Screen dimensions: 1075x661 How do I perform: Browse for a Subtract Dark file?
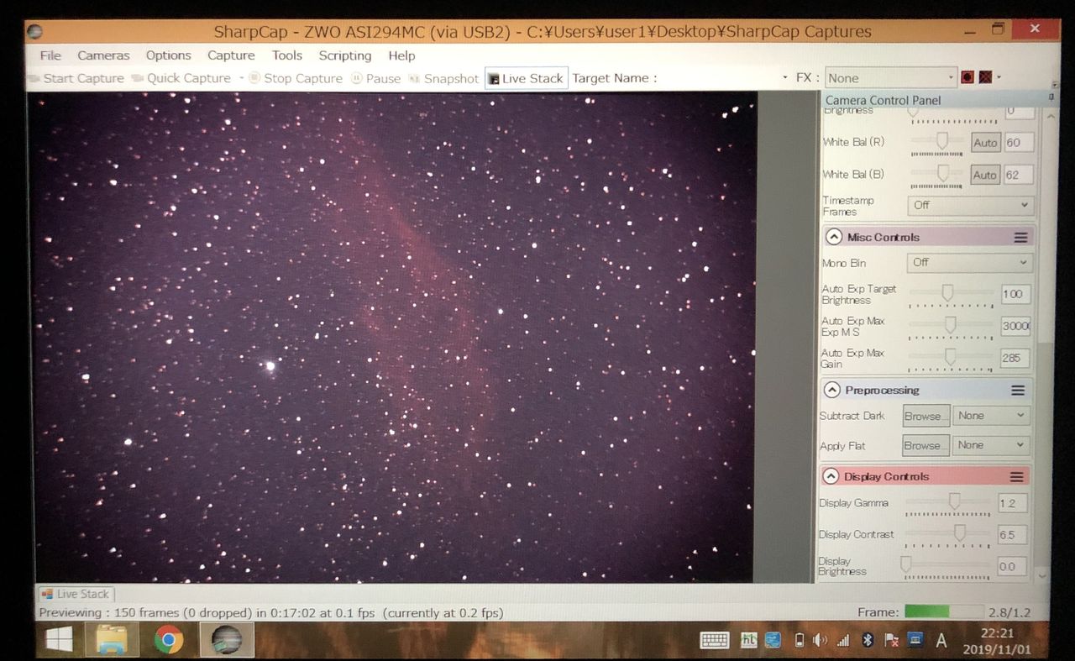[926, 416]
